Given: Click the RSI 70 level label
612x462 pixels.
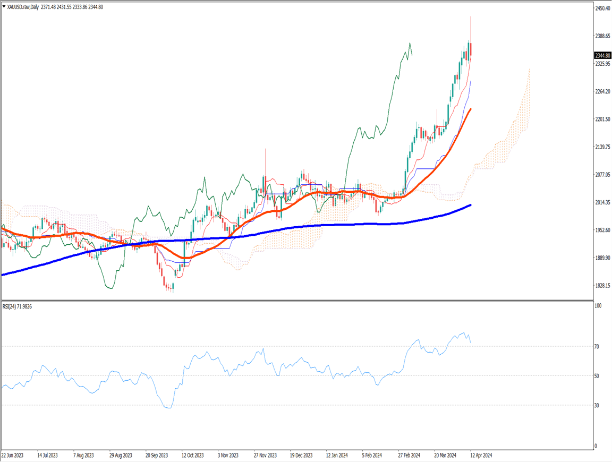Looking at the screenshot, I should tap(597, 347).
